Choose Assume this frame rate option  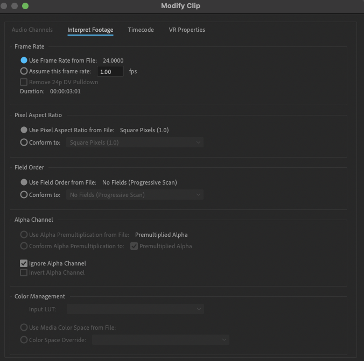pos(24,71)
